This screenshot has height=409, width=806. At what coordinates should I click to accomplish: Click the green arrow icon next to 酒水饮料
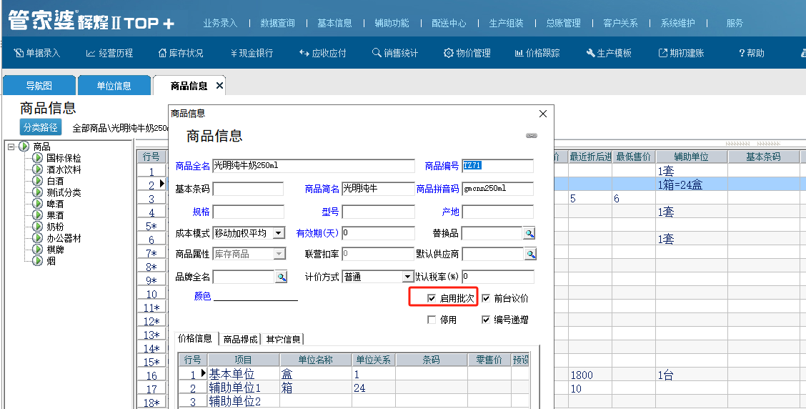(x=38, y=169)
